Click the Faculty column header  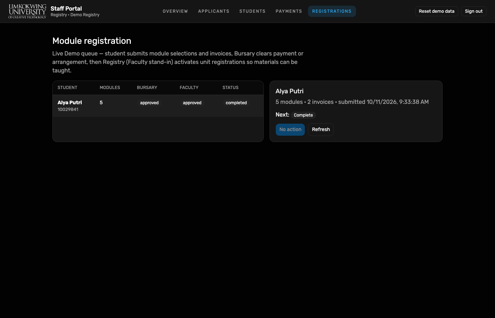pyautogui.click(x=189, y=88)
